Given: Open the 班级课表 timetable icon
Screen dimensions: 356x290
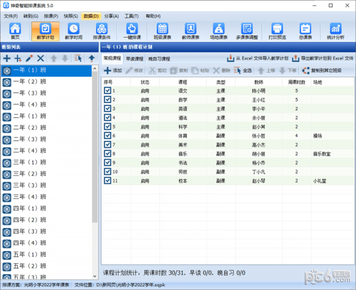Looking at the screenshot, I should [x=163, y=31].
